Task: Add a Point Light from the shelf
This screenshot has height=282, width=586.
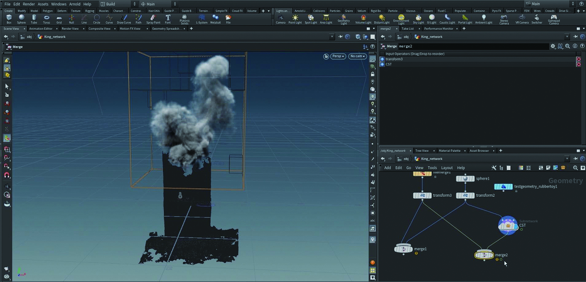Action: pyautogui.click(x=295, y=19)
